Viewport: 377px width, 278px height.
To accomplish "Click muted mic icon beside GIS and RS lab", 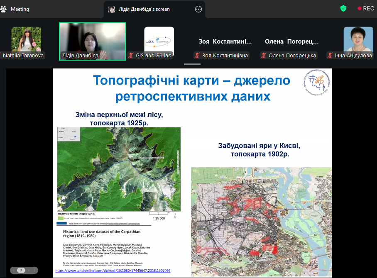I will (131, 55).
